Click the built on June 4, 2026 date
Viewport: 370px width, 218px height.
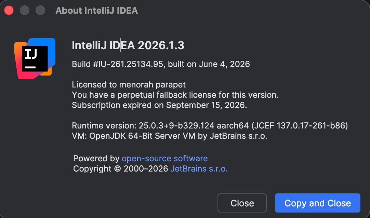pos(209,64)
